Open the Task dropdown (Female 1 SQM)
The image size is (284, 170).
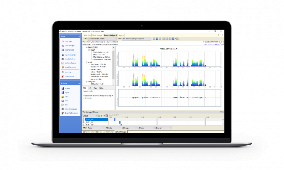[102, 39]
